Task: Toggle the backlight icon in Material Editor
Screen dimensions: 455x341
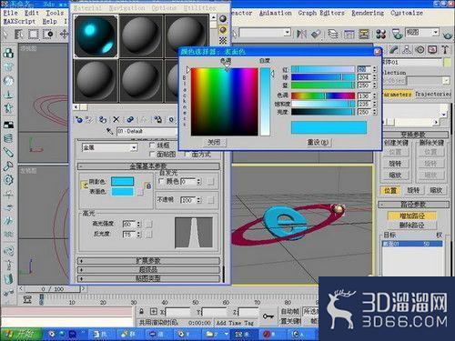Action: pyautogui.click(x=223, y=30)
